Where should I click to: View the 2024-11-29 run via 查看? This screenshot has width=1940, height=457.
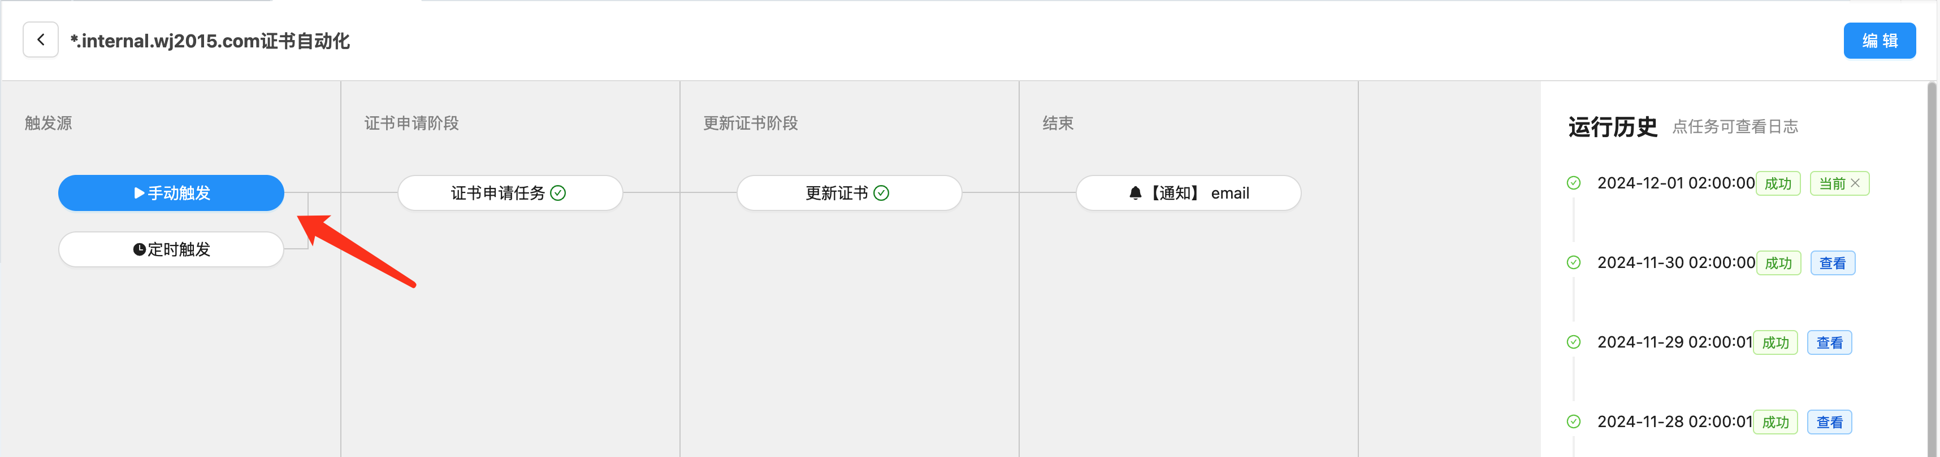click(x=1829, y=343)
